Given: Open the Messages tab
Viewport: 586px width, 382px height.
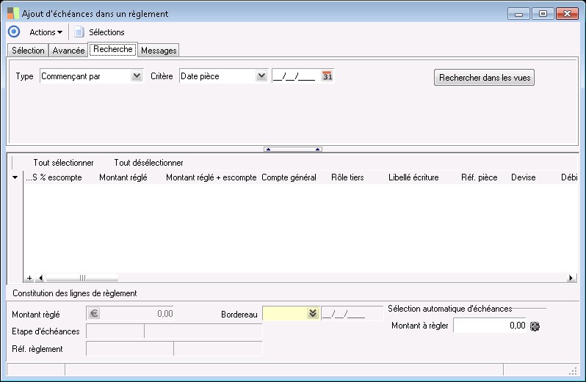Looking at the screenshot, I should [x=159, y=51].
